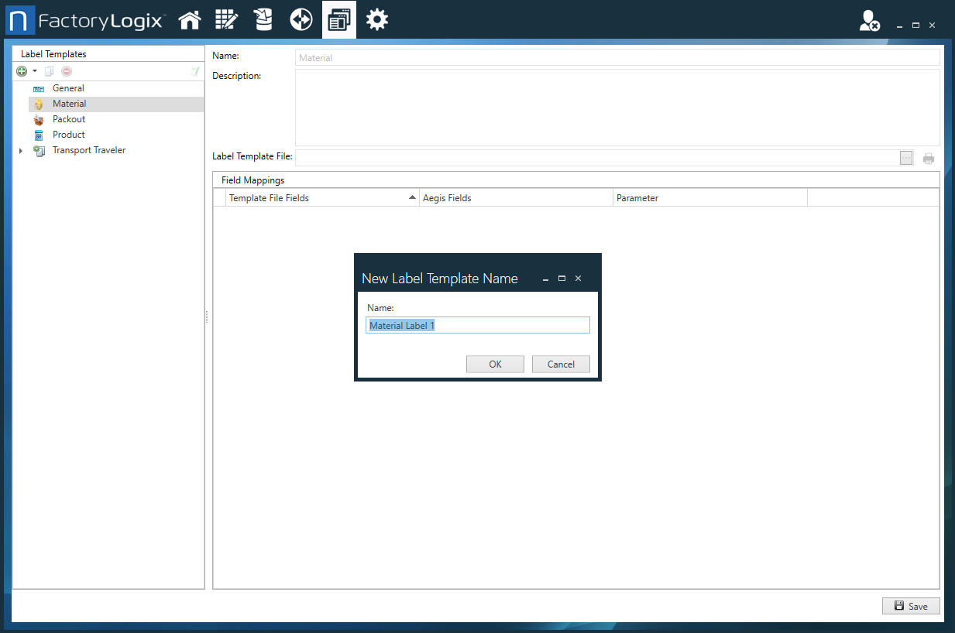The image size is (955, 633).
Task: Expand the Transport Traveler tree node
Action: click(20, 150)
